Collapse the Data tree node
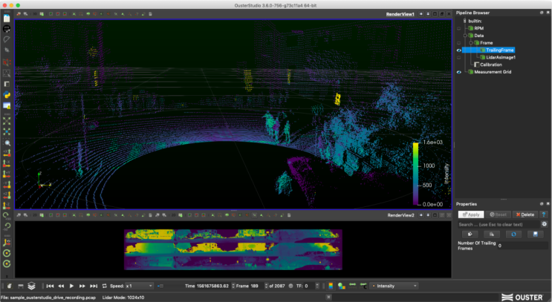This screenshot has width=552, height=302. [x=465, y=36]
